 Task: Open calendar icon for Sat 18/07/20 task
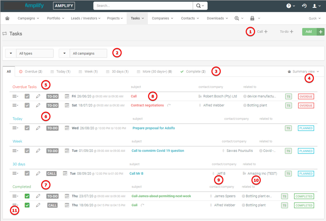click(67, 105)
